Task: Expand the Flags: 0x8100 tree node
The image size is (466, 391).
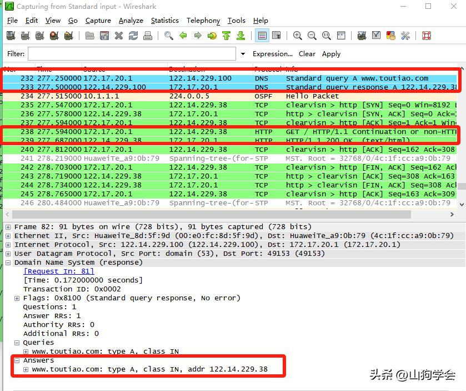Action: (x=17, y=298)
